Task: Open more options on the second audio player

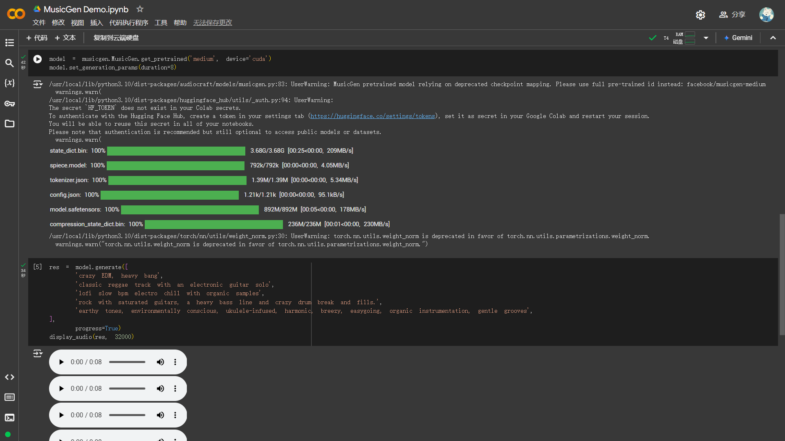Action: tap(175, 388)
